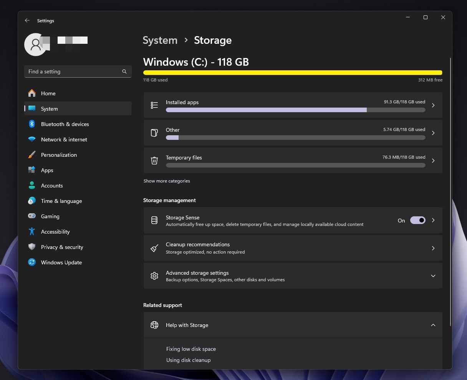
Task: Click 'Windows (C:) - 118 GB' heading
Action: 196,62
